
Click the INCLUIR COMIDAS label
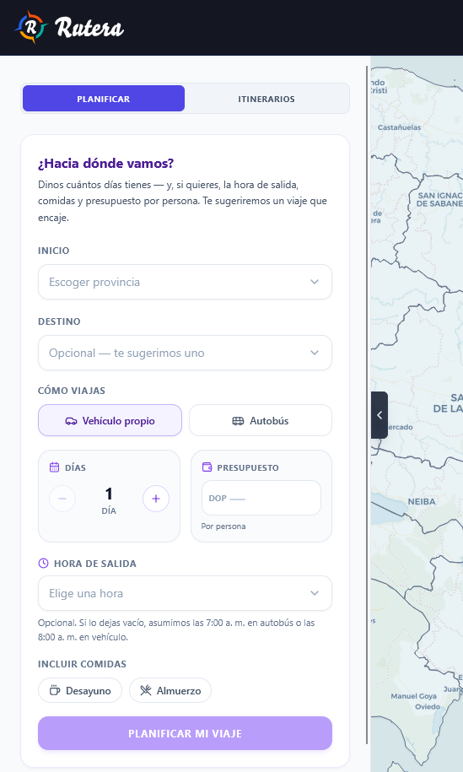[x=82, y=664]
